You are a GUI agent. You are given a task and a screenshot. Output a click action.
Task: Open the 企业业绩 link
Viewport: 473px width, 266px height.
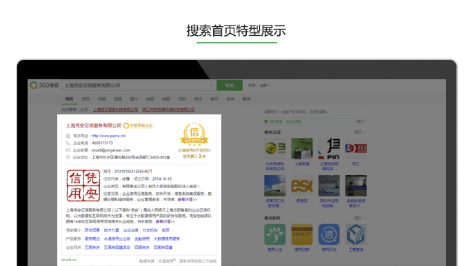coord(130,230)
